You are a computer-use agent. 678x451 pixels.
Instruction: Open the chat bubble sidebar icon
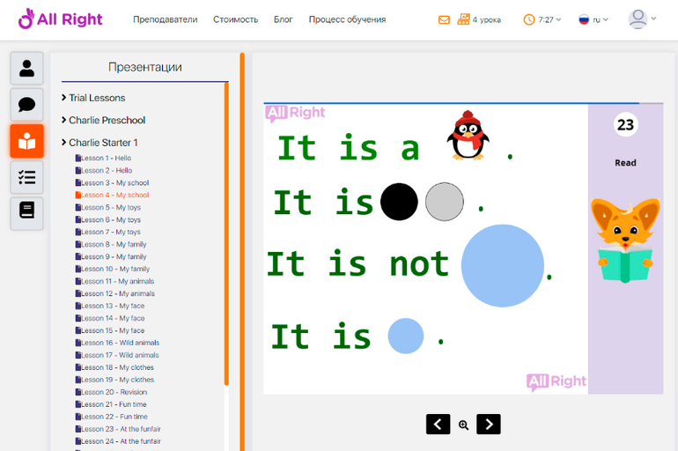[26, 105]
